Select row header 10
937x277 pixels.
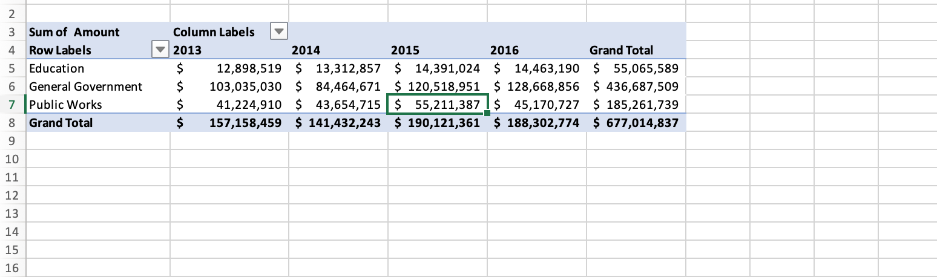pos(12,159)
